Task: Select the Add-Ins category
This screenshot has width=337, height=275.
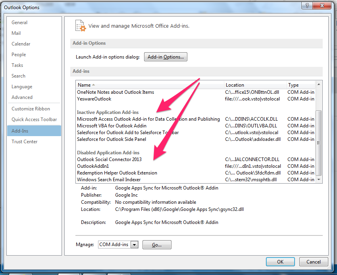Action: [x=34, y=131]
